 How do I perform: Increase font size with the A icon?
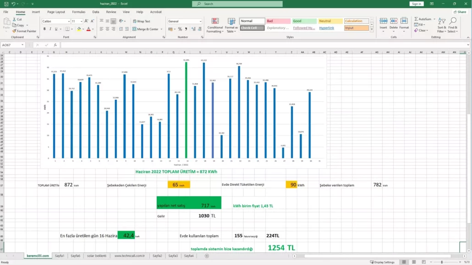click(x=87, y=21)
